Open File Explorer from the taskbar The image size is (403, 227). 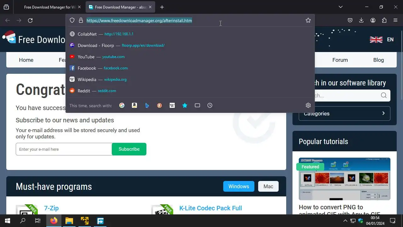[x=69, y=221]
